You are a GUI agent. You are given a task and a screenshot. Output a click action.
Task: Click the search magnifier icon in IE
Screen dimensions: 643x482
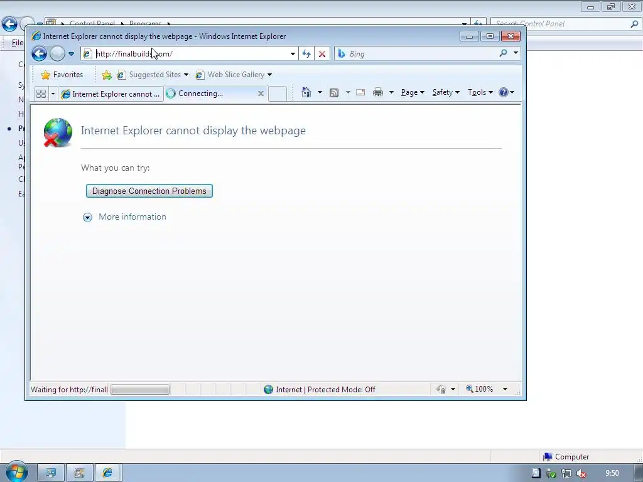click(503, 53)
